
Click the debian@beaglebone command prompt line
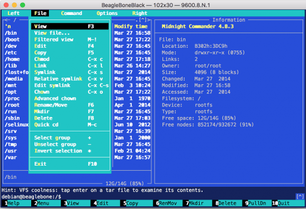click(31, 197)
